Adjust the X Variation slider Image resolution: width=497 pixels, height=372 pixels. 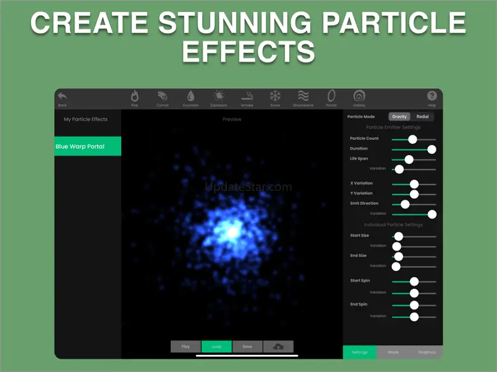tap(414, 184)
